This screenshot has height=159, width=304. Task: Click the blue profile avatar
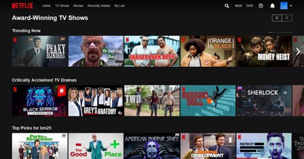pyautogui.click(x=284, y=6)
